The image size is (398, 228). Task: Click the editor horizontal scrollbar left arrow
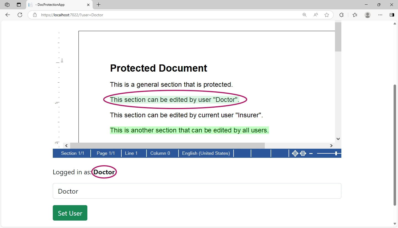point(66,146)
